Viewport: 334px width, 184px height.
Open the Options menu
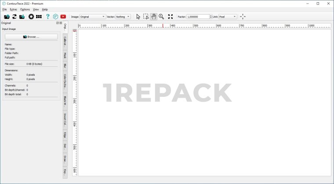point(25,9)
